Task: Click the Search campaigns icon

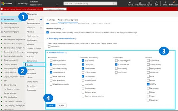Action: [x=2, y=23]
